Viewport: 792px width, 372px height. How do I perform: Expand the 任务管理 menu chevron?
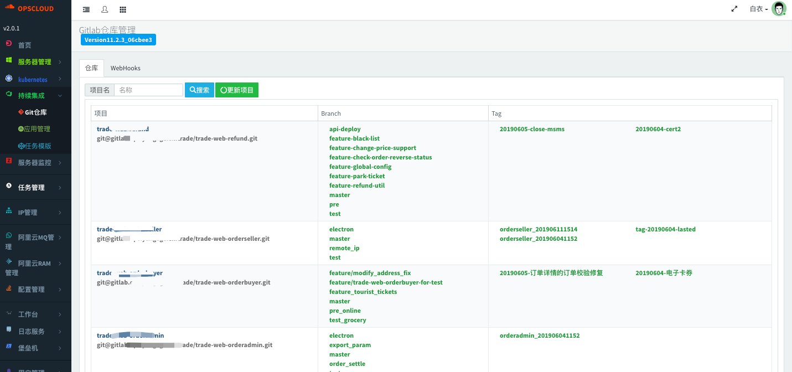pos(60,188)
